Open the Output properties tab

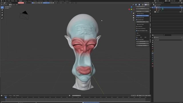point(152,42)
